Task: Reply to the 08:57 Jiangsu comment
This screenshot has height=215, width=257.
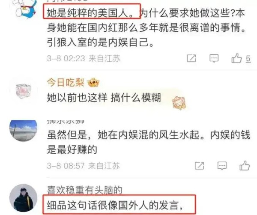Action: pos(222,166)
